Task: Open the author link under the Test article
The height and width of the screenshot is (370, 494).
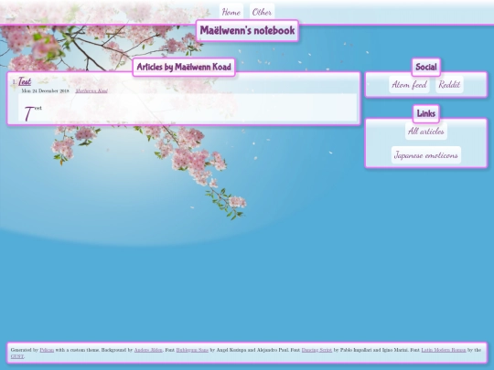Action: (x=91, y=91)
